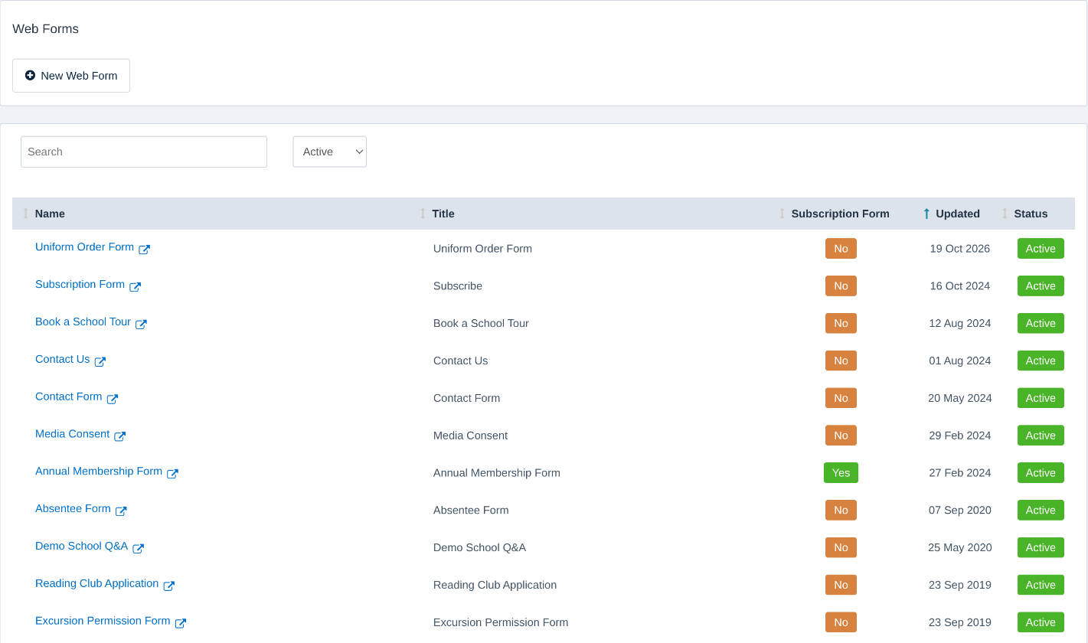Click sort arrows beside Status column
1088x643 pixels.
(1005, 214)
